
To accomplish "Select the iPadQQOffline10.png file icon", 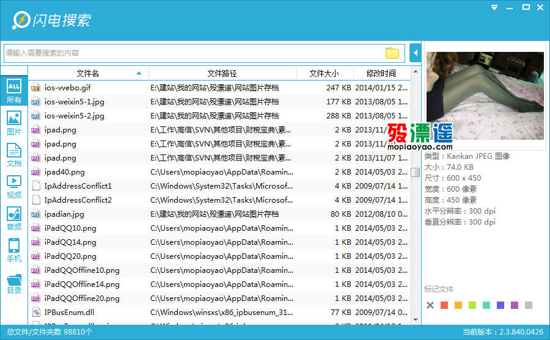I will 35,270.
